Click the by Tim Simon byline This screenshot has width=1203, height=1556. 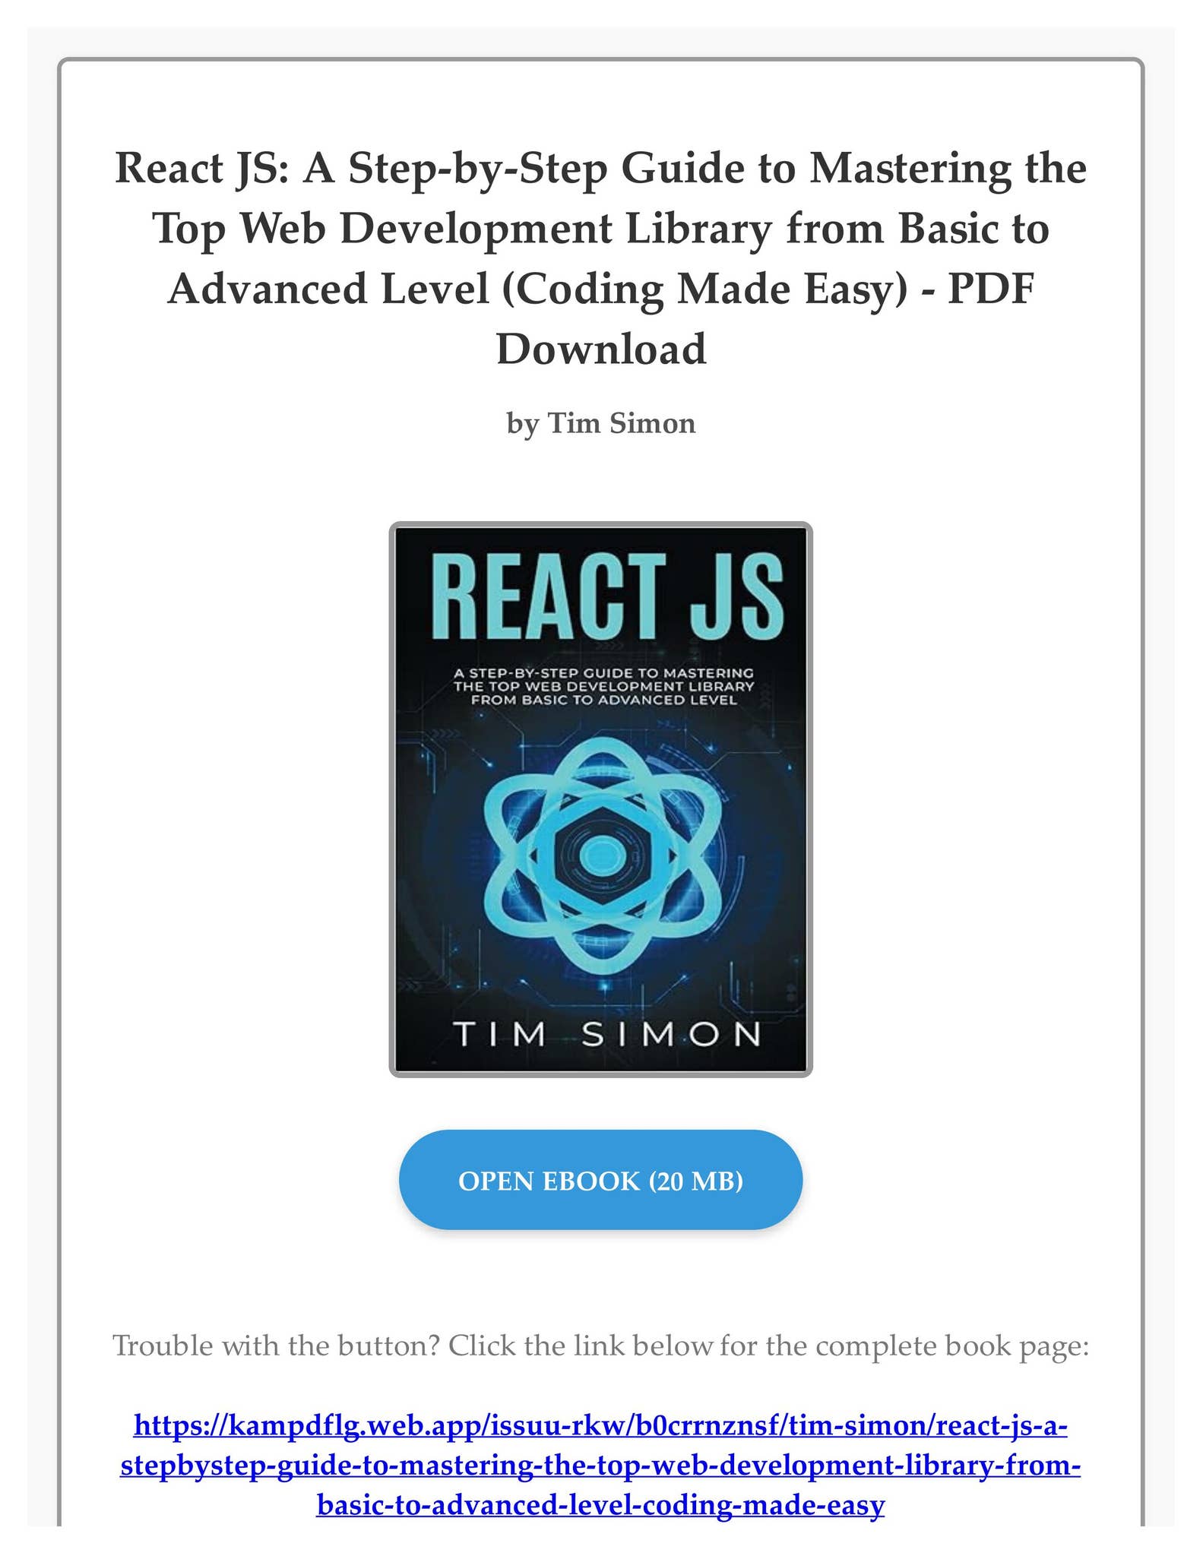click(x=601, y=423)
